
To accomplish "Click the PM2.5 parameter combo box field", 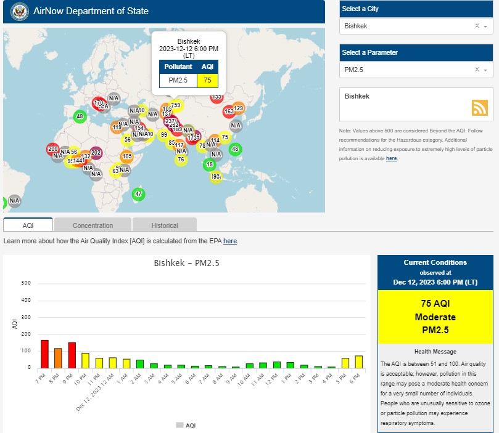I will pyautogui.click(x=416, y=70).
